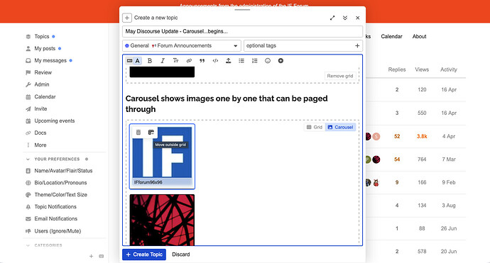Open Calendar from the sidebar
Viewport: 490px width, 263px height.
coord(45,96)
